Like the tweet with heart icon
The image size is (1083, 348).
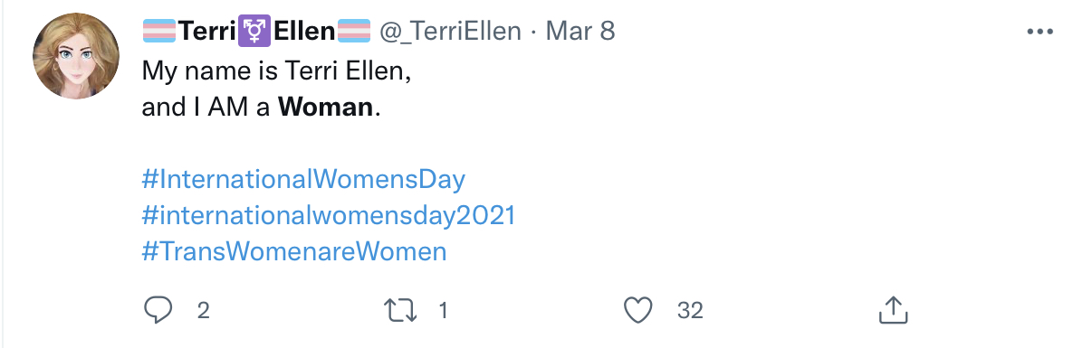(x=638, y=310)
